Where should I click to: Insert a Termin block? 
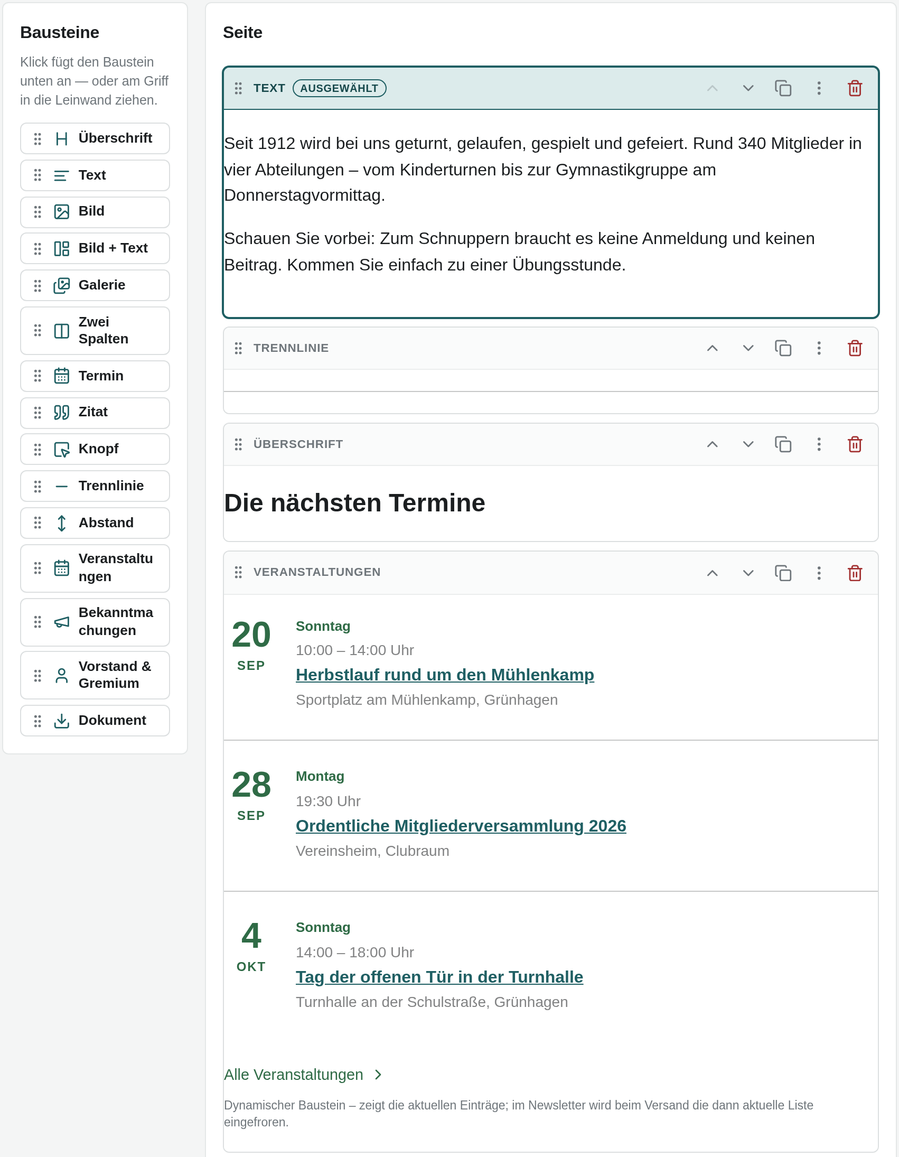(x=95, y=376)
